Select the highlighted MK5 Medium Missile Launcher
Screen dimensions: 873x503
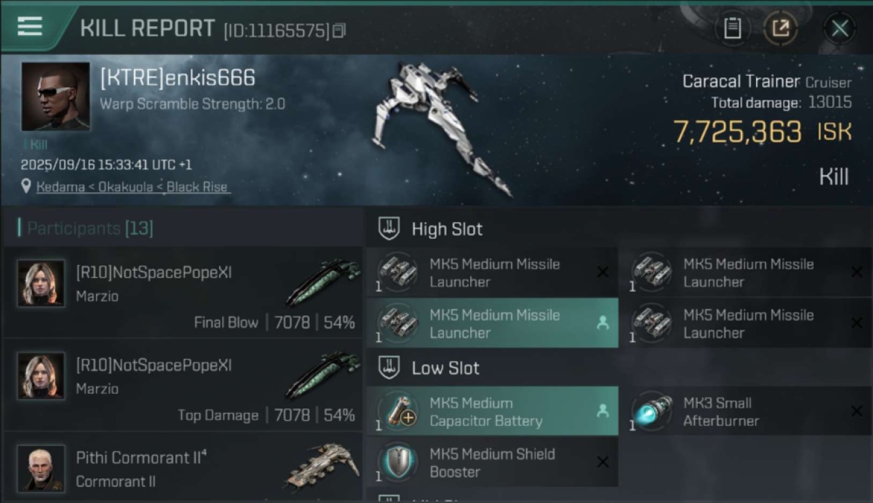click(x=492, y=323)
